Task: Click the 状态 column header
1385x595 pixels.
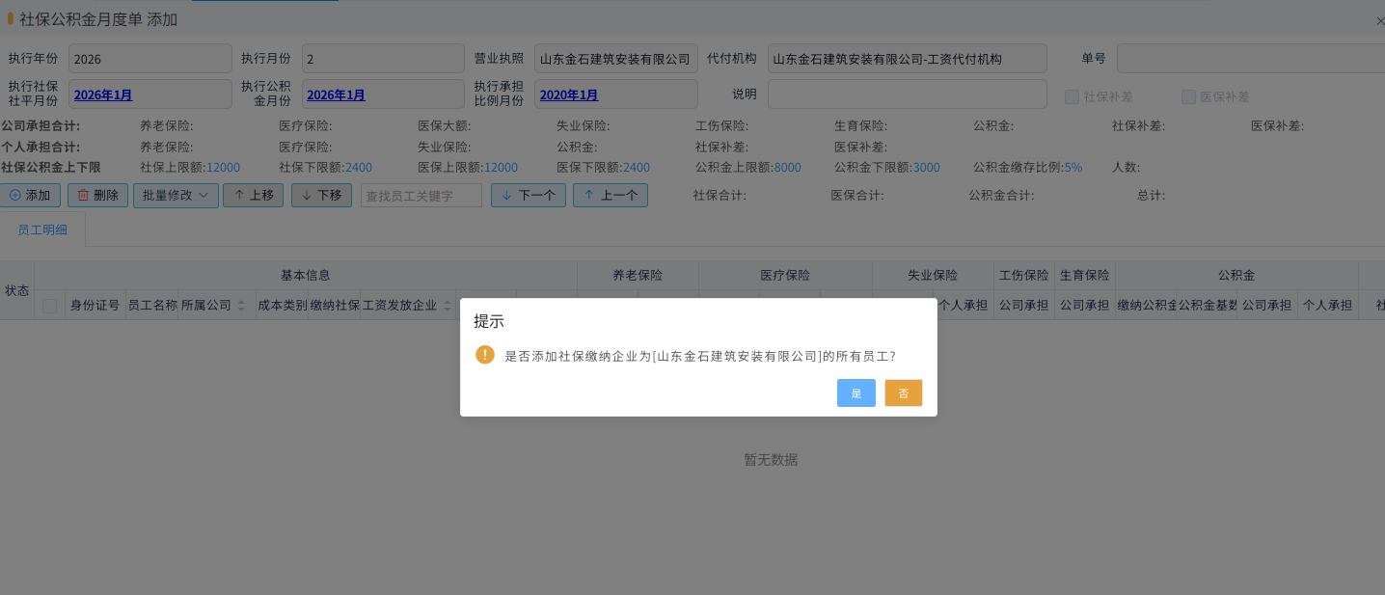Action: (17, 290)
